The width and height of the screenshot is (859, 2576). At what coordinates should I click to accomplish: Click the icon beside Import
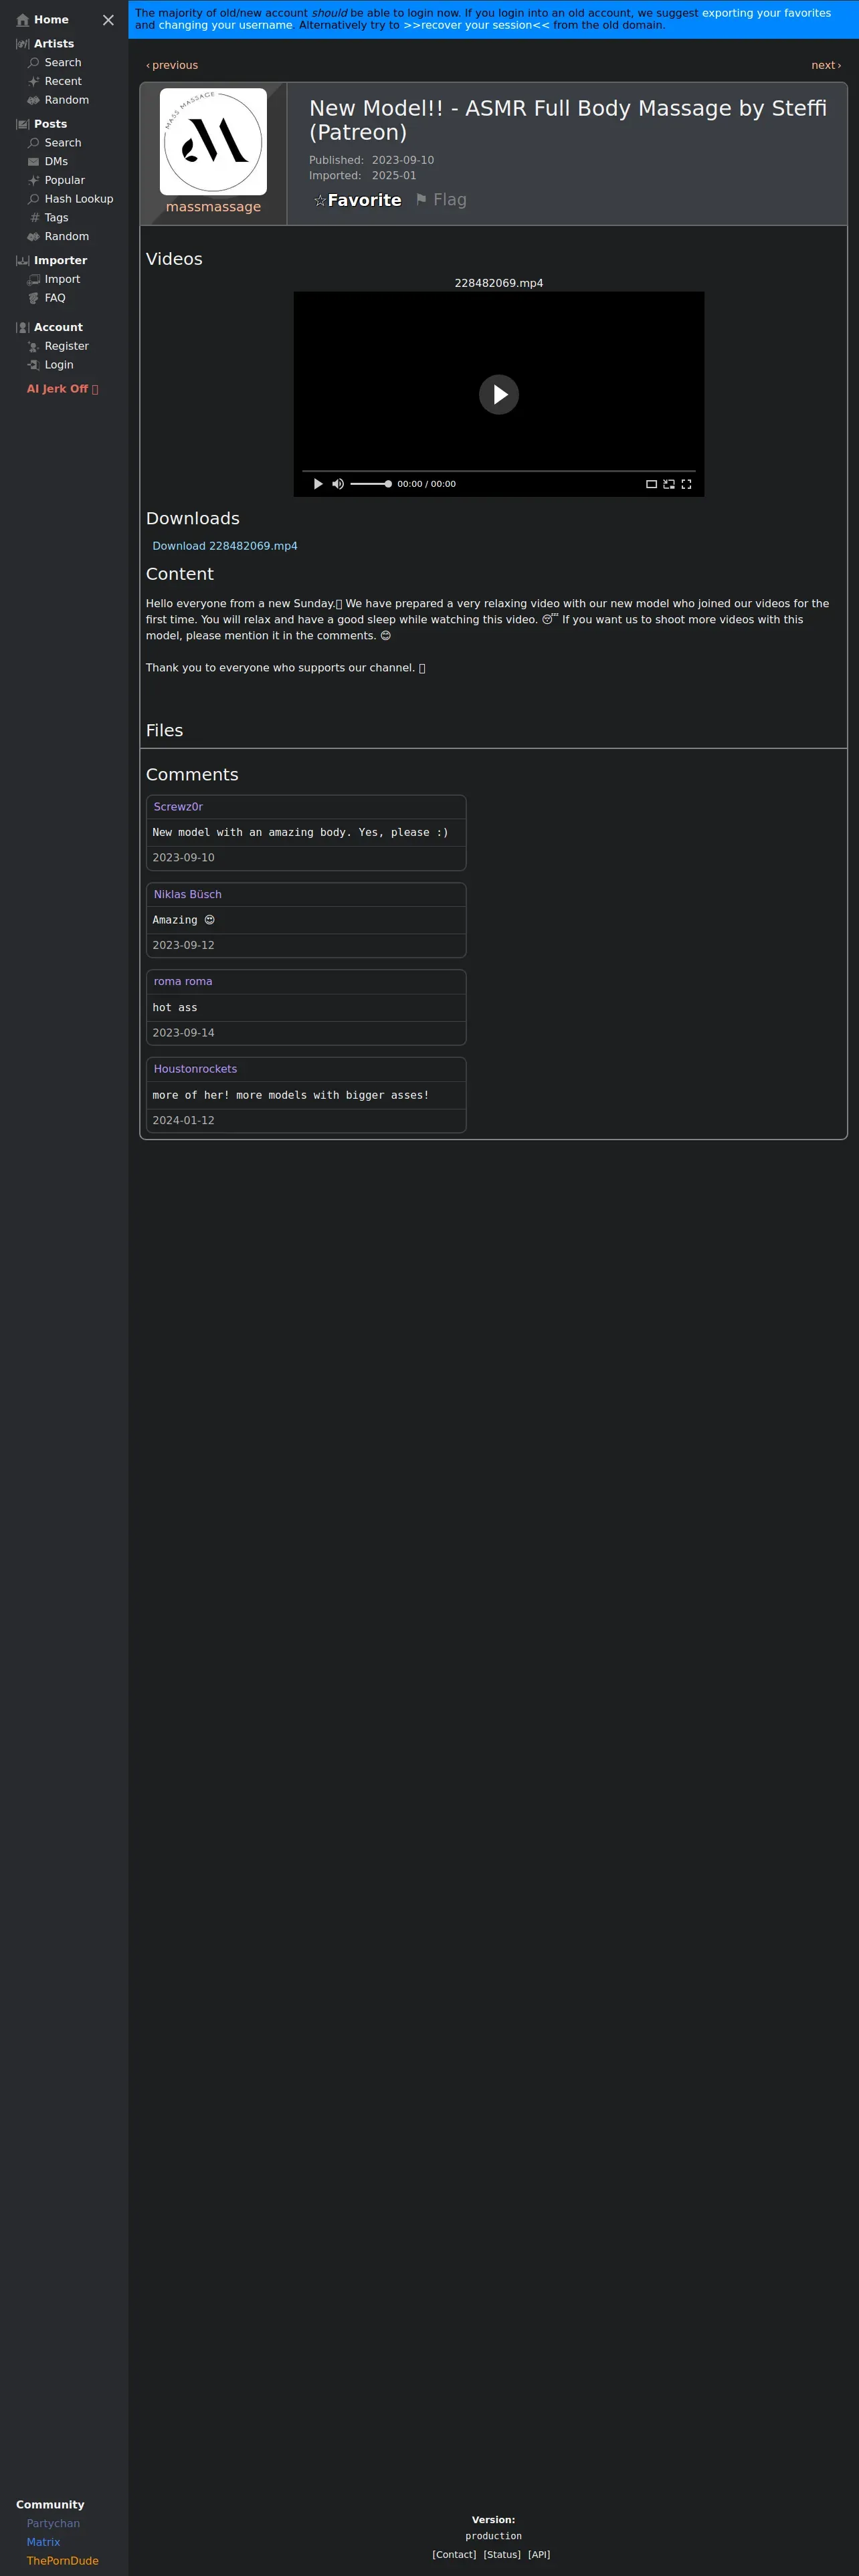(x=34, y=279)
